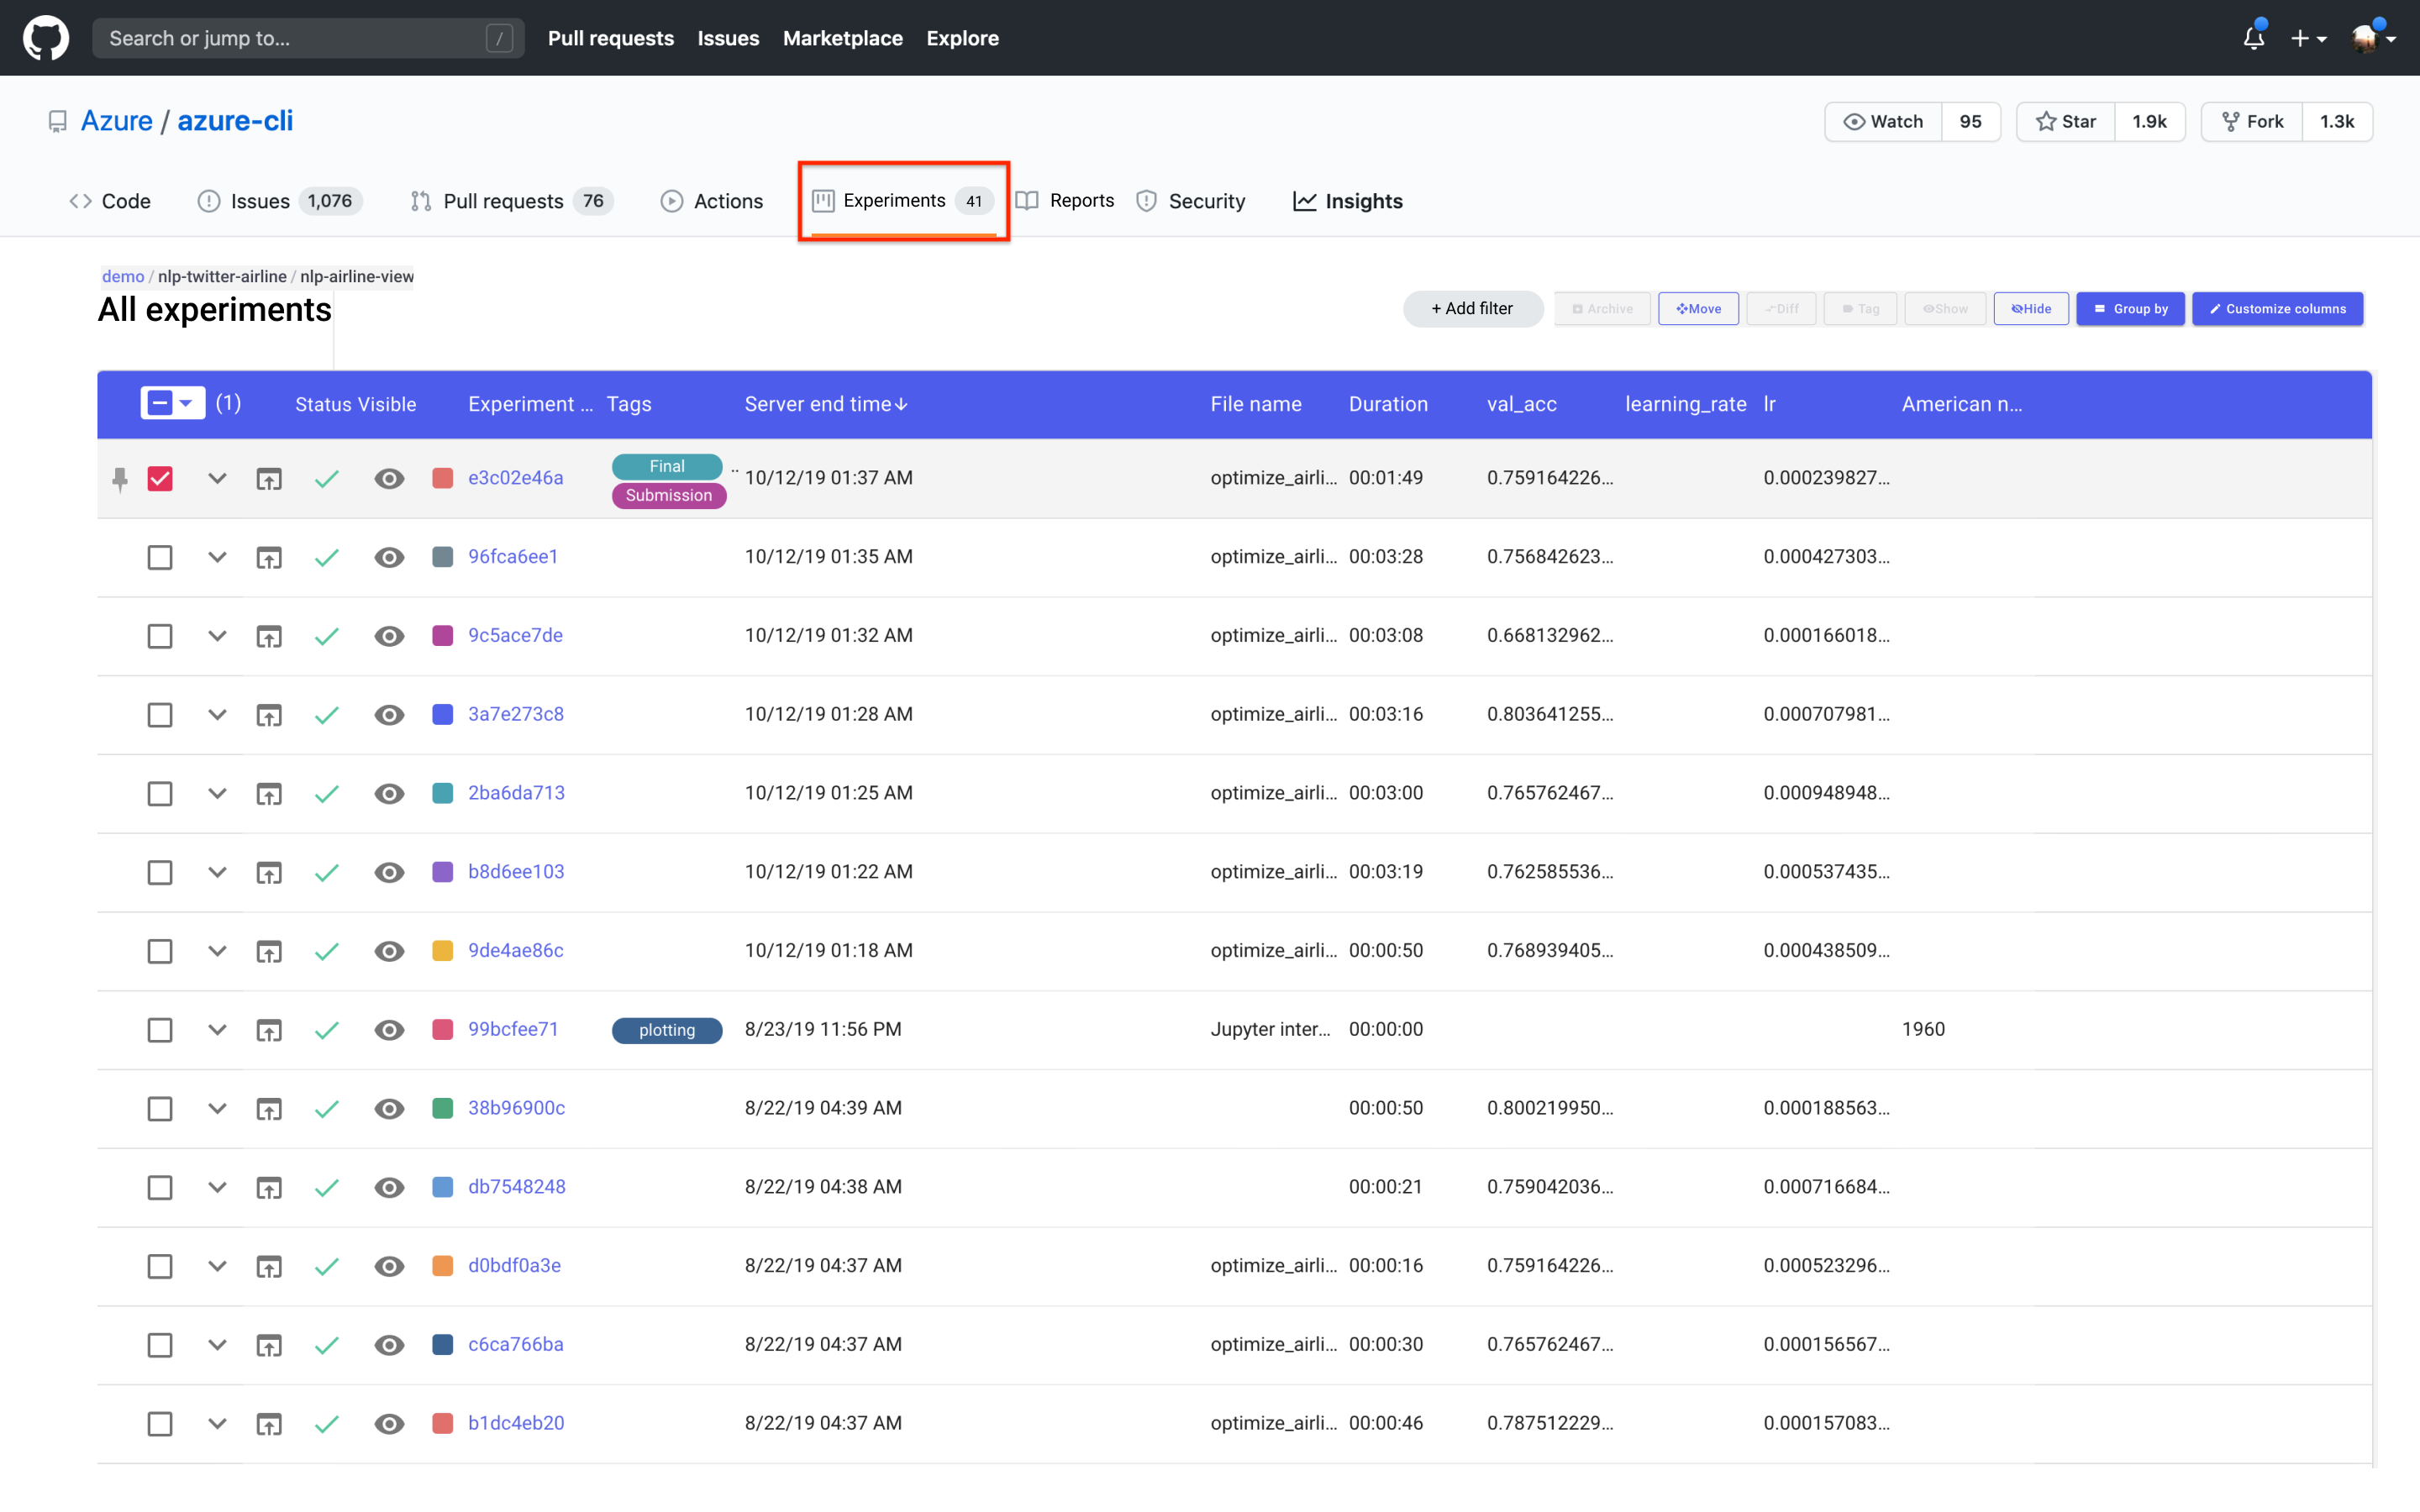Open experiment 96fca6ee1 in a new window
This screenshot has height=1512, width=2420.
pos(269,558)
